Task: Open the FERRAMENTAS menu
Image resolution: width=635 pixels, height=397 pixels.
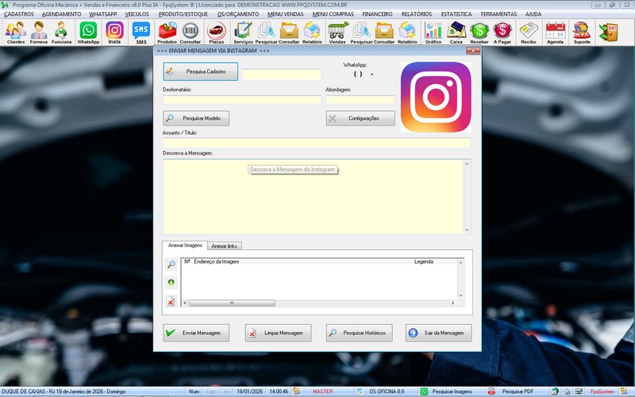Action: [498, 14]
